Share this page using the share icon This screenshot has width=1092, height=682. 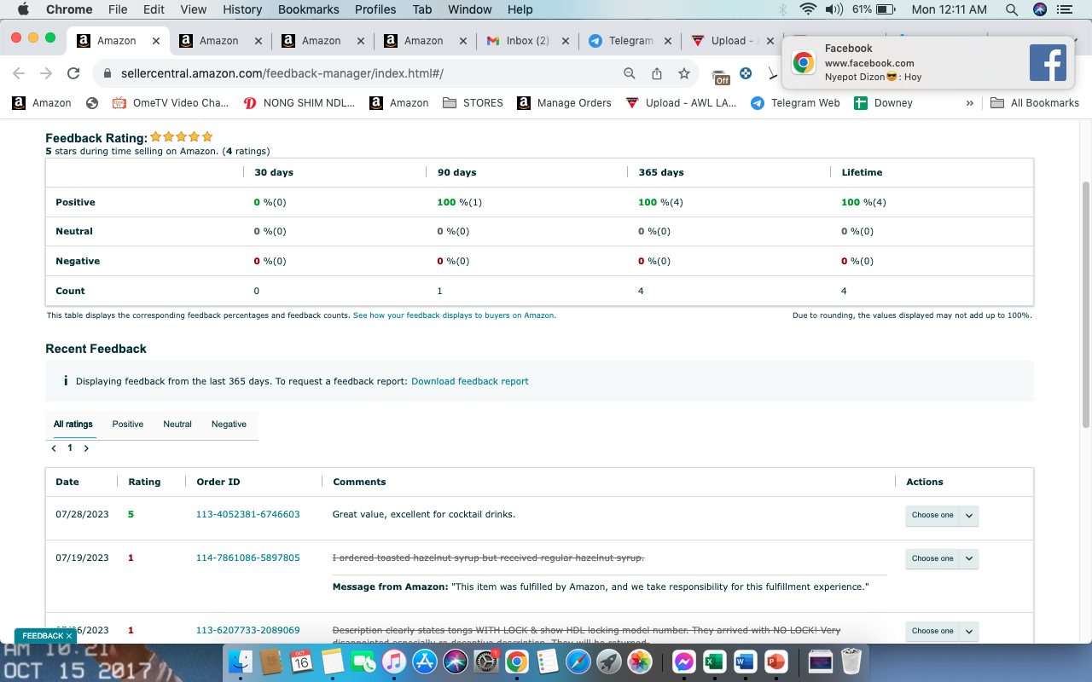tap(657, 73)
